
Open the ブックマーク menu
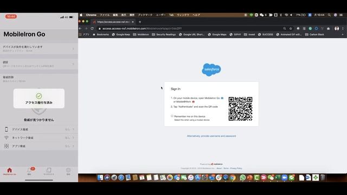145,15
